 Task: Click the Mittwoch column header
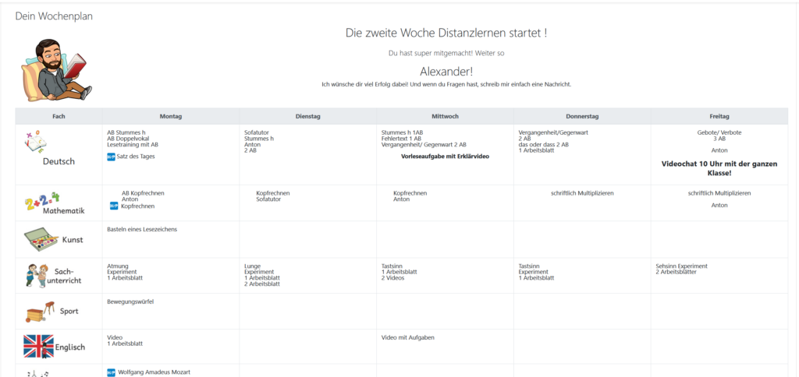tap(445, 116)
